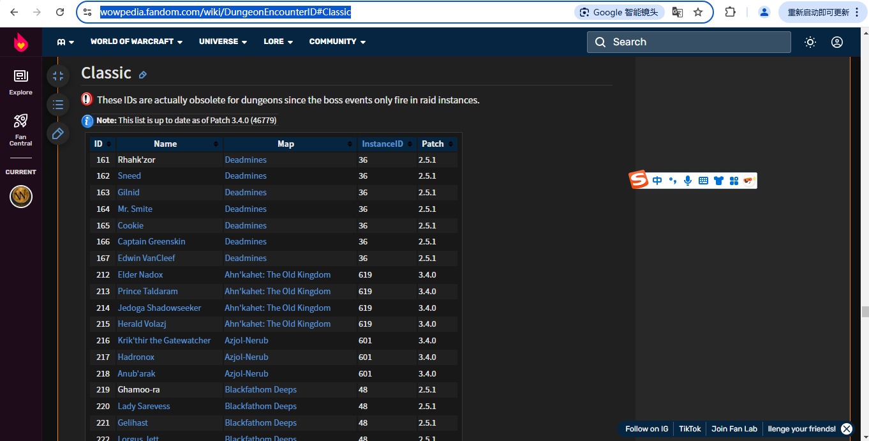This screenshot has height=441, width=869.
Task: Open Google Lens search button
Action: coord(619,12)
